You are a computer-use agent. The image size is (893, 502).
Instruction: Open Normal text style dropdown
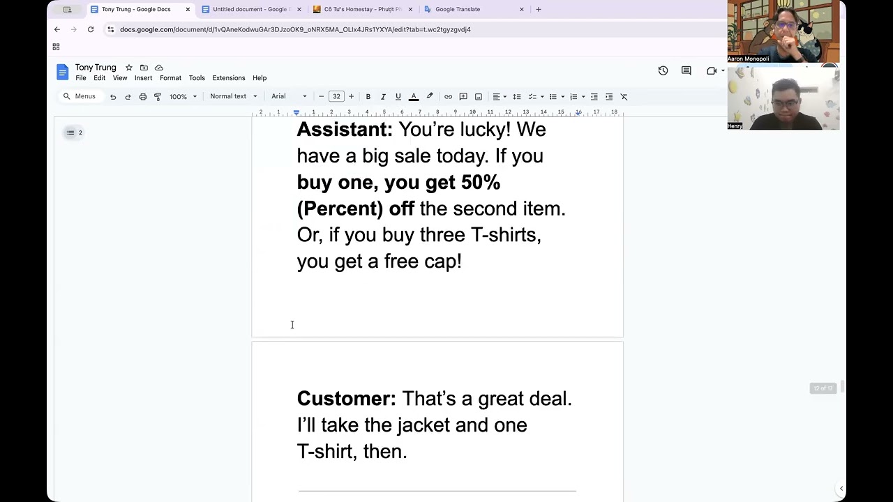[234, 96]
